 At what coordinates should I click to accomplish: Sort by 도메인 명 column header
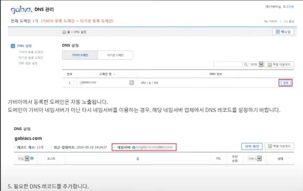[x=107, y=74]
